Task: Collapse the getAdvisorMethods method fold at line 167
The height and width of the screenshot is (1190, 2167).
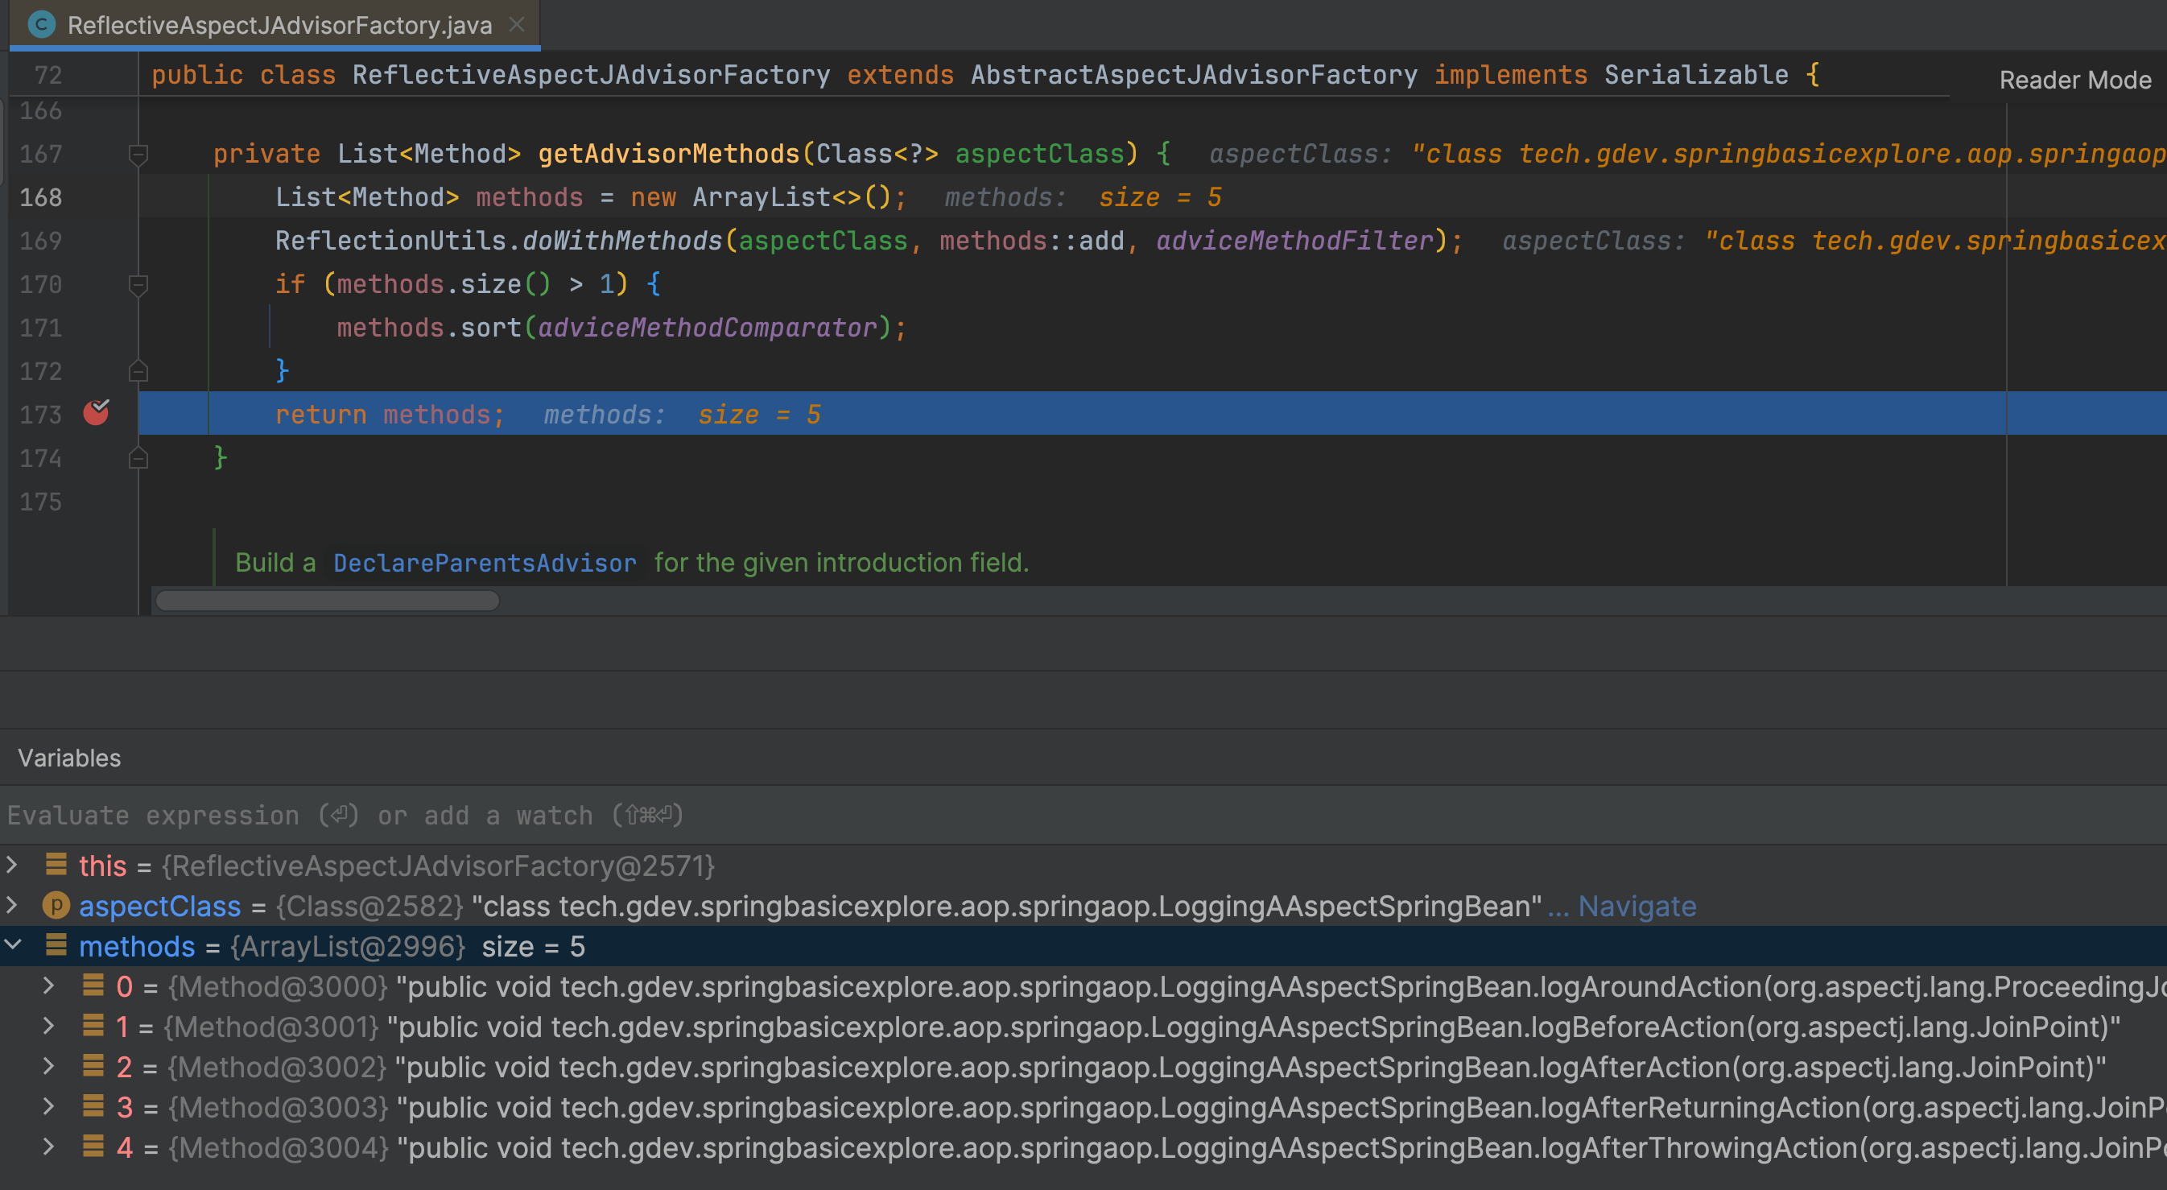Action: [x=138, y=154]
